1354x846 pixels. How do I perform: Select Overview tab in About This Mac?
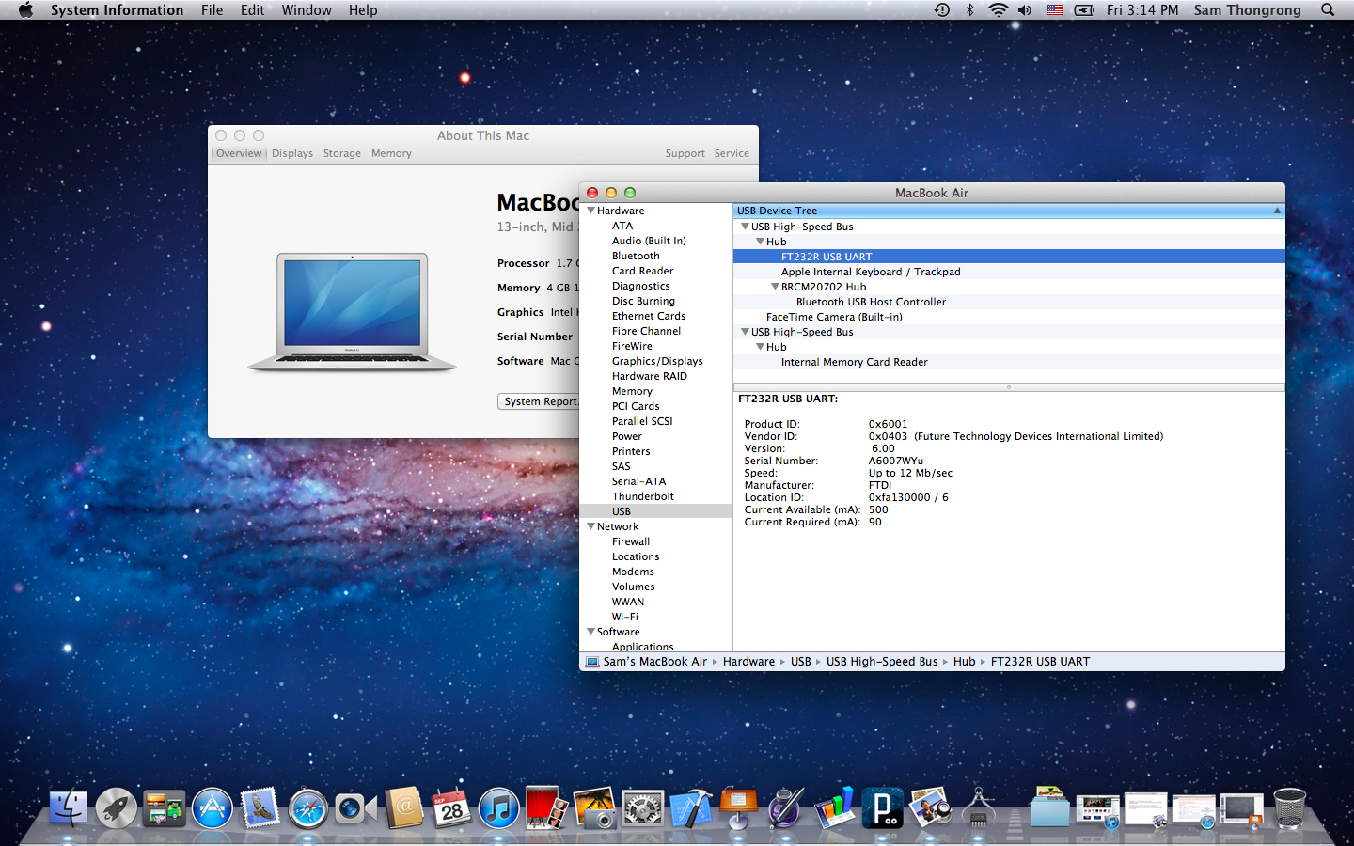coord(239,153)
